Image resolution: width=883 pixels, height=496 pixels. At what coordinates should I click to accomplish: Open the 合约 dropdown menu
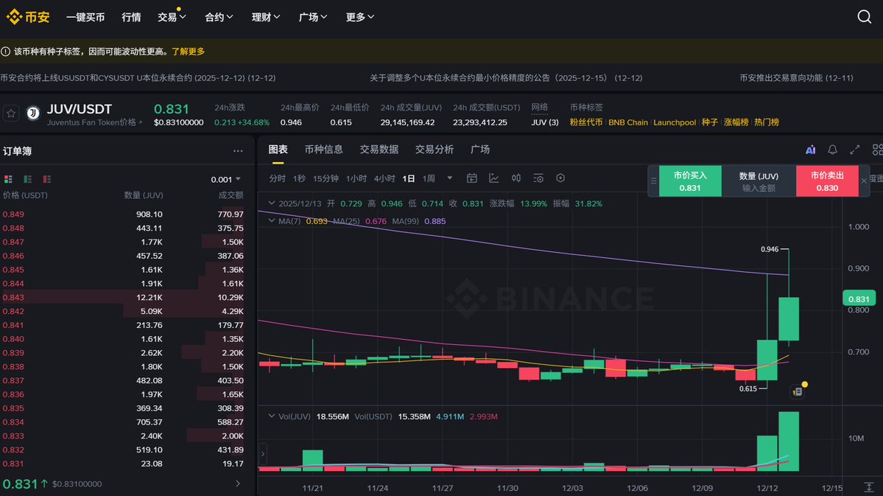pos(219,17)
